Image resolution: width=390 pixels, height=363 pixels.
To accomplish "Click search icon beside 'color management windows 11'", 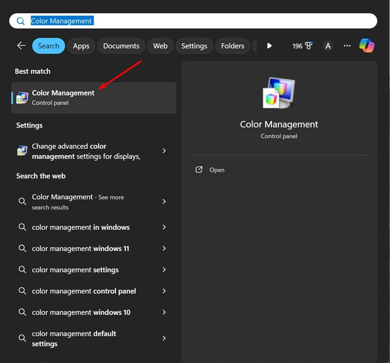I will click(x=22, y=248).
